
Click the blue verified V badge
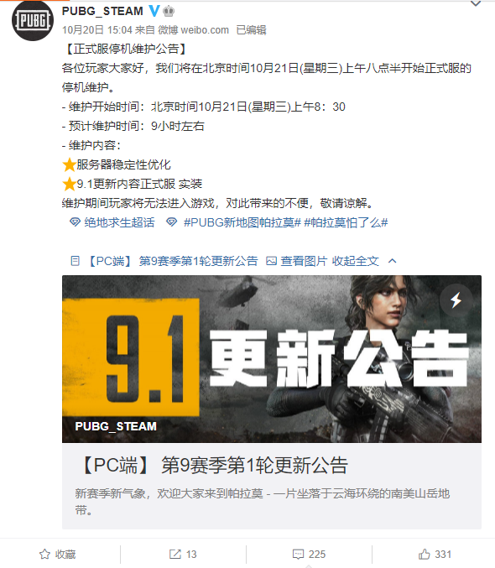point(154,11)
